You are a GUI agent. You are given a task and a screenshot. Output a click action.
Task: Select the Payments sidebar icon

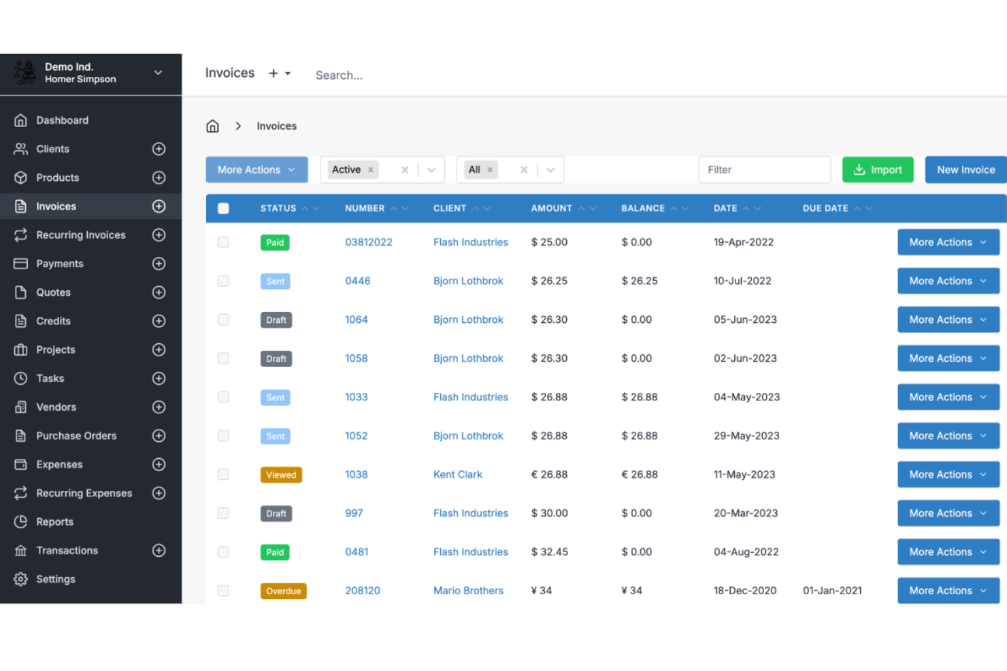(20, 263)
